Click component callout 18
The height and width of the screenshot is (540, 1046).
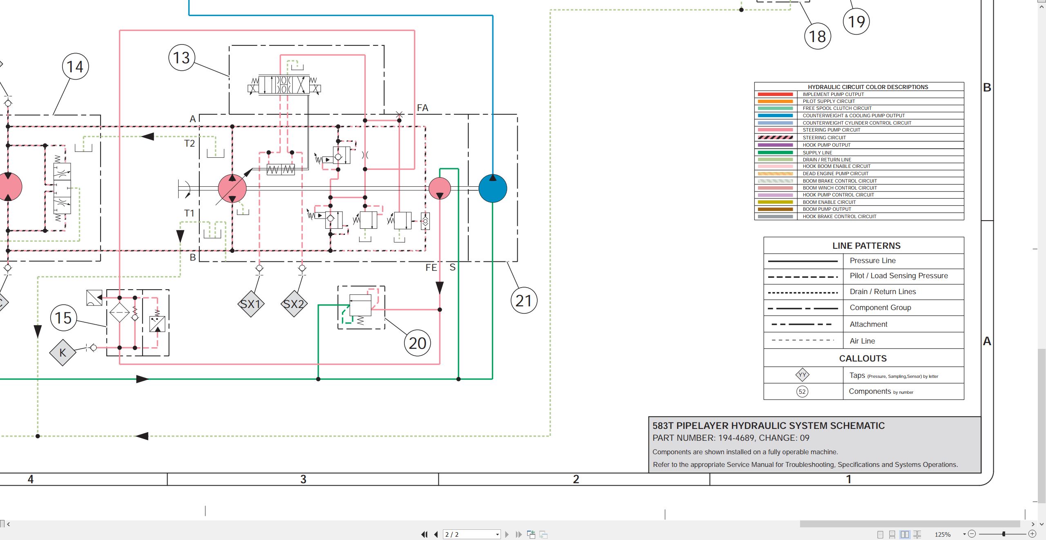point(818,36)
